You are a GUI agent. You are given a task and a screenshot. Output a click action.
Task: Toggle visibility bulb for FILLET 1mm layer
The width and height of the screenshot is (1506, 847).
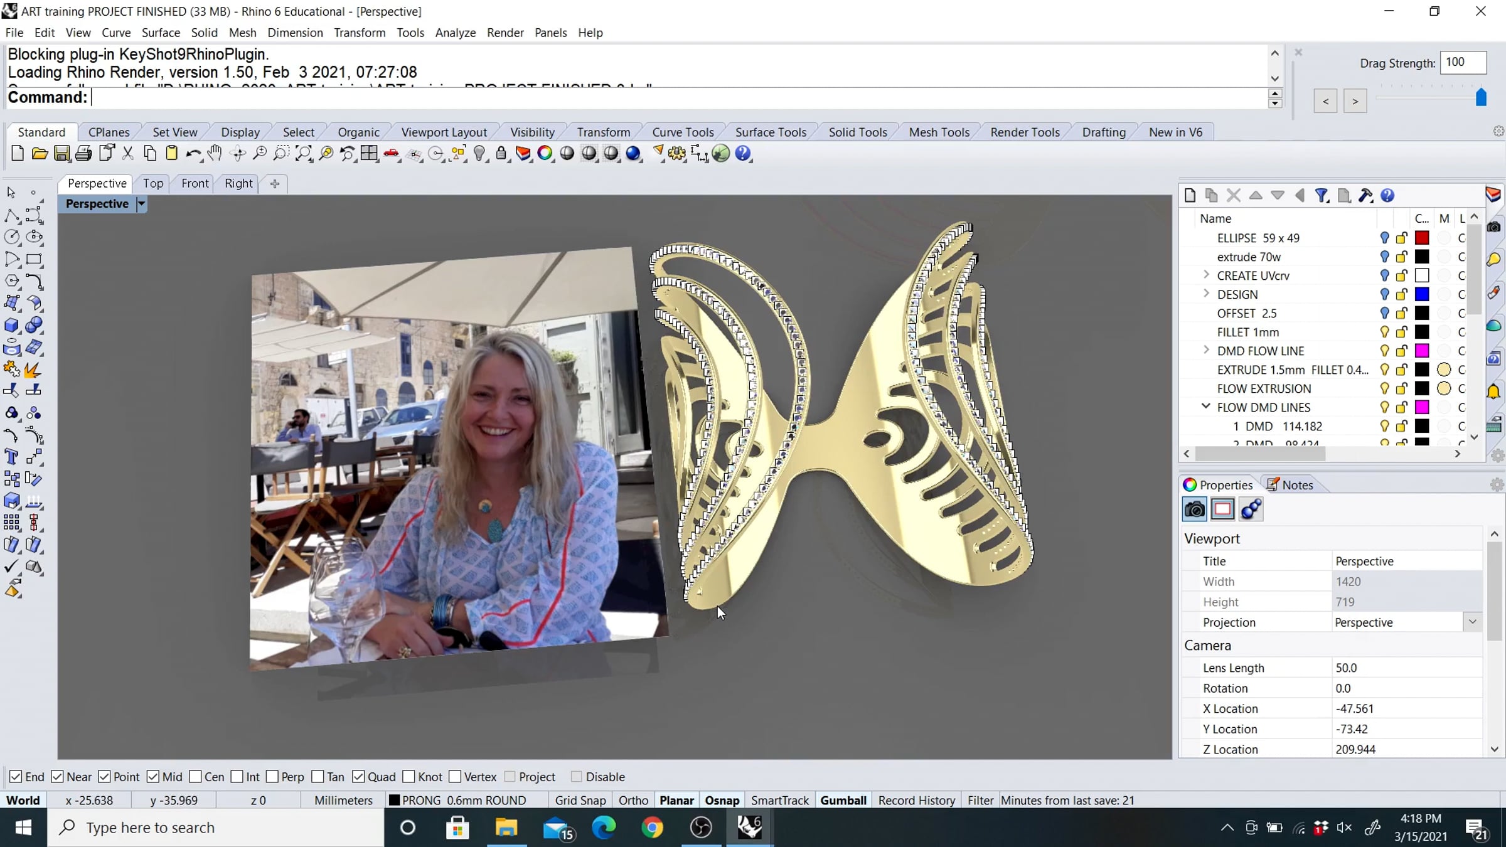[1384, 332]
